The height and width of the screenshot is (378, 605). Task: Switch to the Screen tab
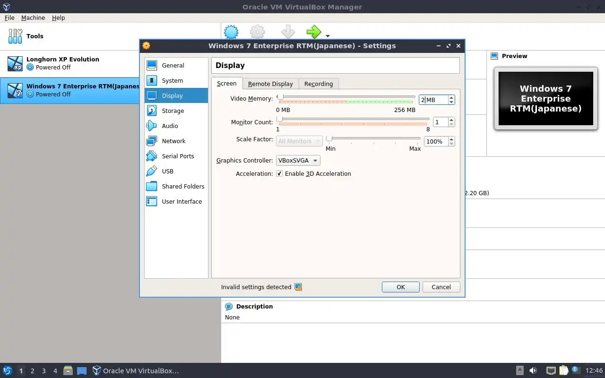coord(227,83)
